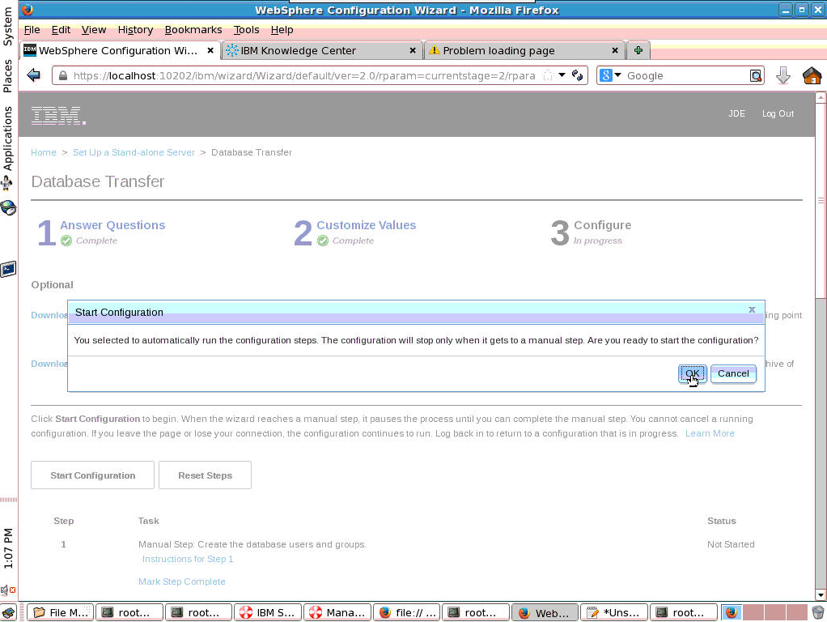Open the Bookmarks menu
This screenshot has width=827, height=622.
pyautogui.click(x=193, y=30)
